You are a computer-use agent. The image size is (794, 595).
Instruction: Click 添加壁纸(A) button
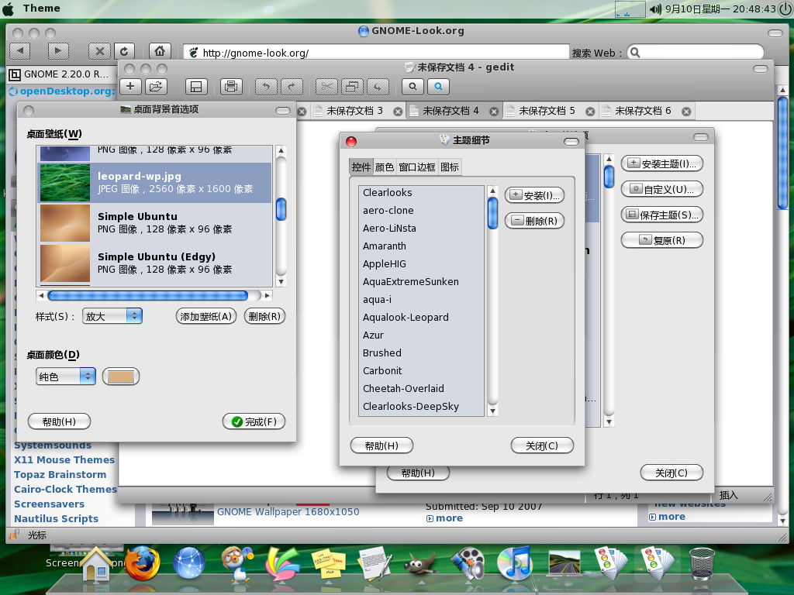tap(206, 316)
